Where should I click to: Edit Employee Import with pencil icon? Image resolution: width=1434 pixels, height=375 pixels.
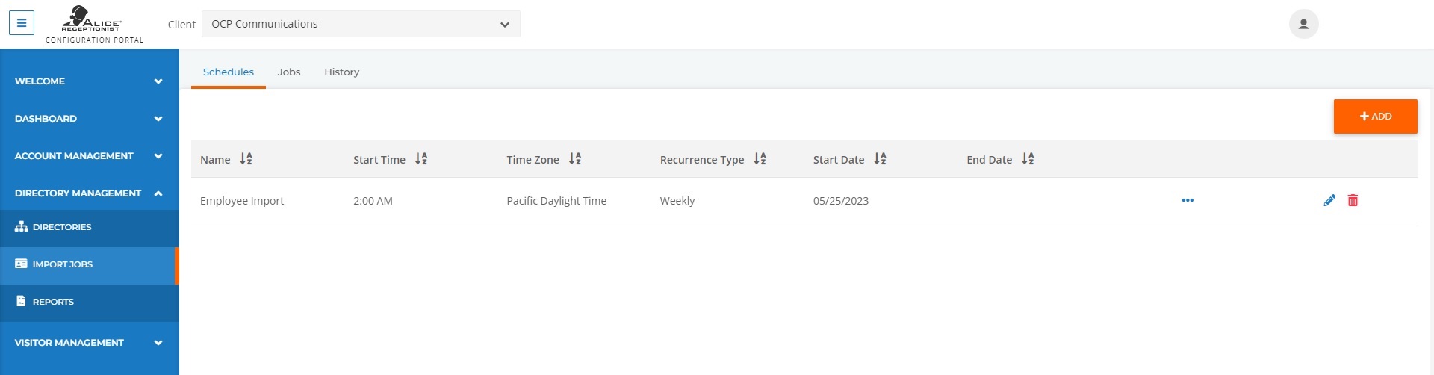[1329, 200]
